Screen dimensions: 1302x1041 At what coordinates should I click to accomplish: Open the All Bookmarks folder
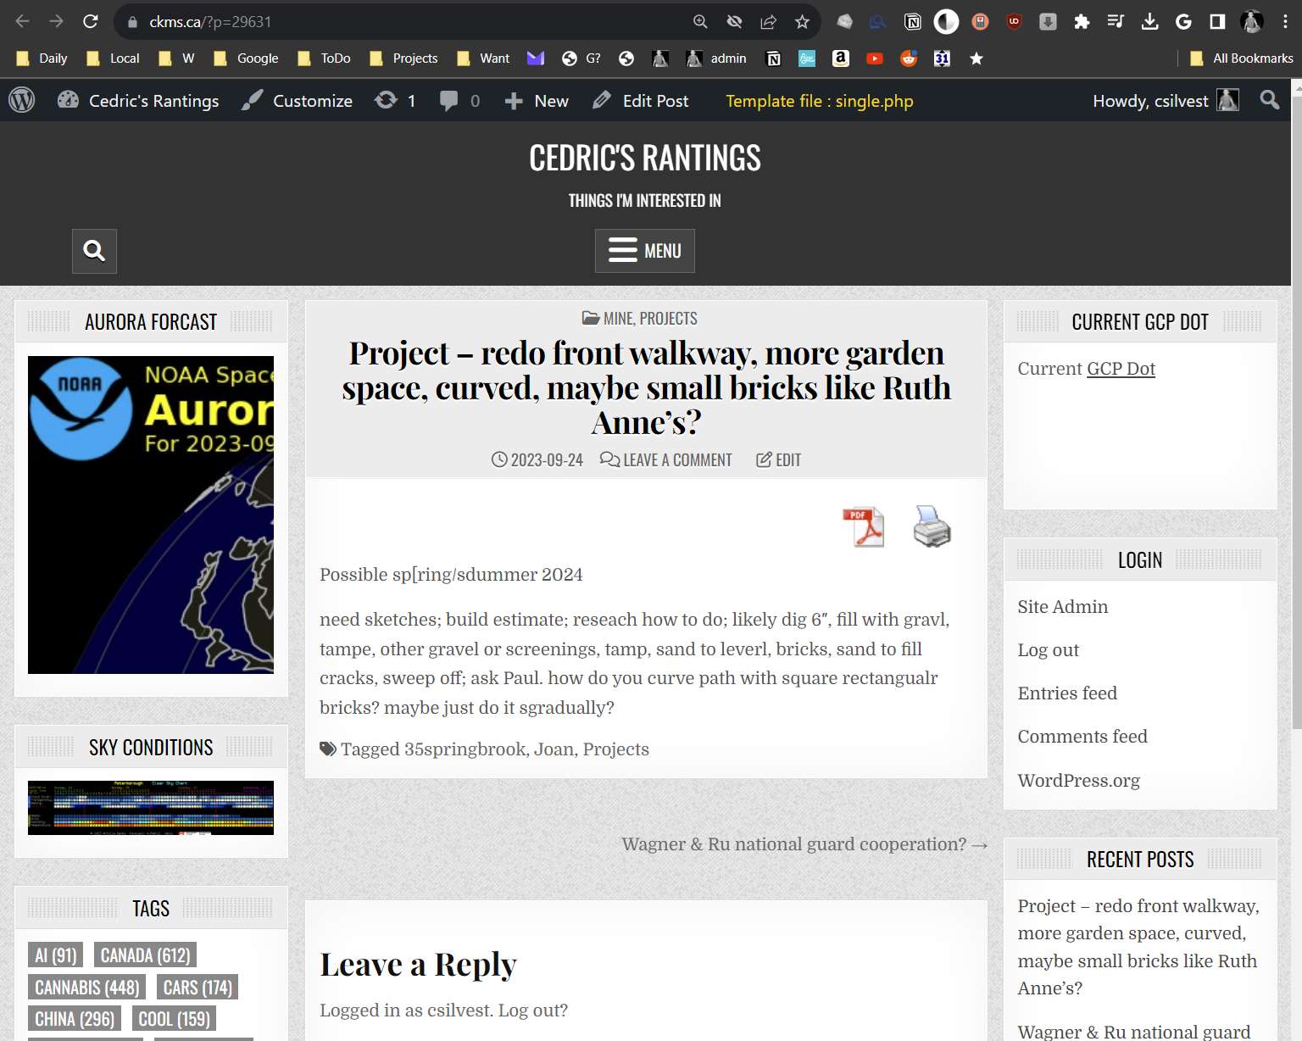click(1242, 58)
